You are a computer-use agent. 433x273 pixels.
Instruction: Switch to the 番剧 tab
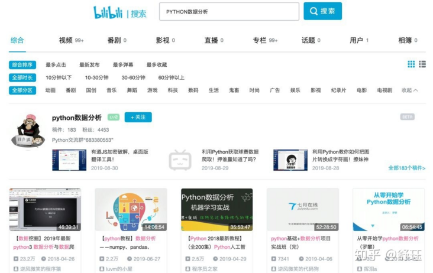[x=117, y=40]
